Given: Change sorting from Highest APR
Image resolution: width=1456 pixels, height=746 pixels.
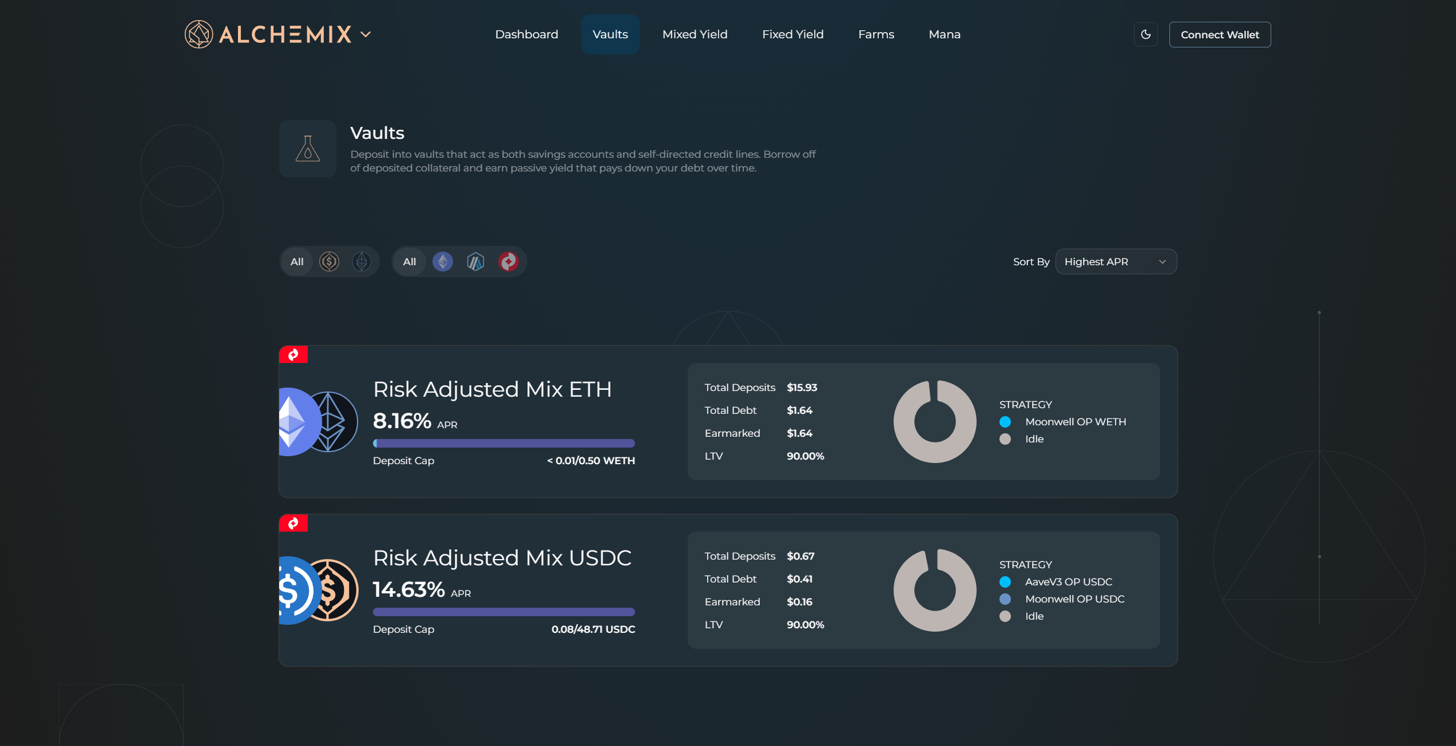Looking at the screenshot, I should tap(1115, 261).
